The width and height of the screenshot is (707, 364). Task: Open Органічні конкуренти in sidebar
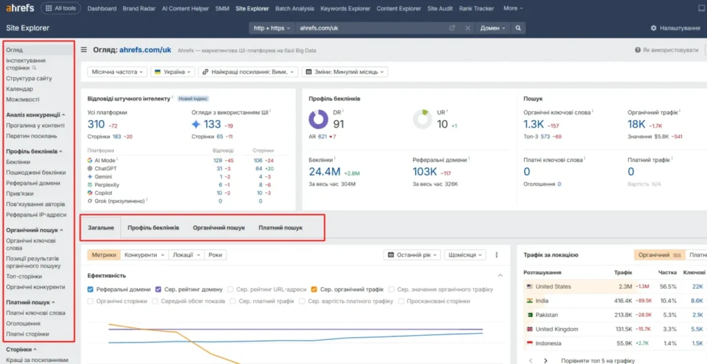(36, 287)
